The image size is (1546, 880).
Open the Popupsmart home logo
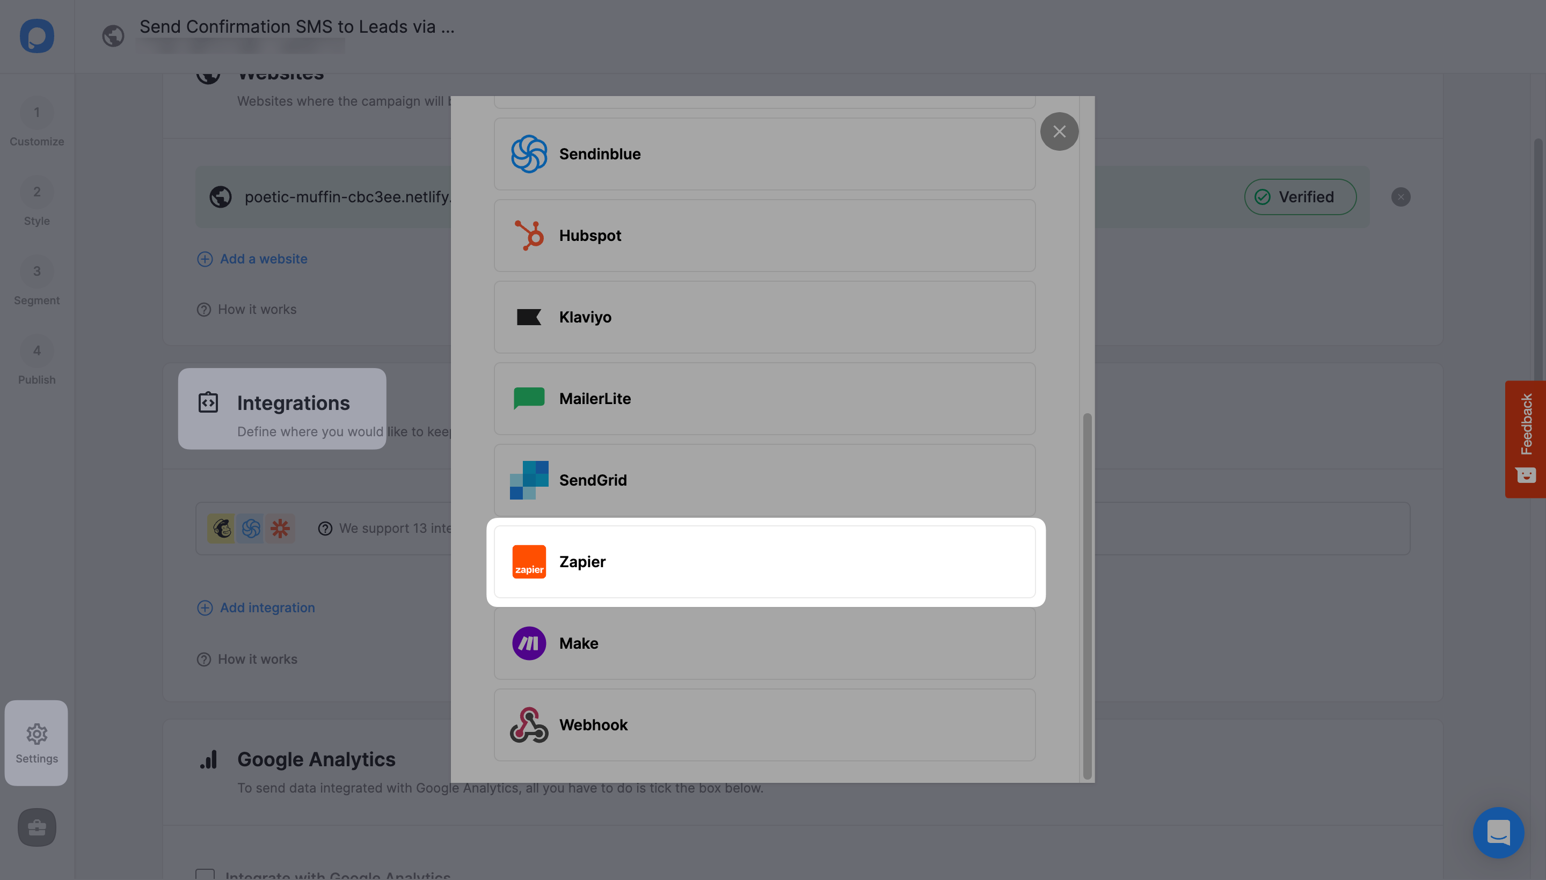tap(37, 36)
